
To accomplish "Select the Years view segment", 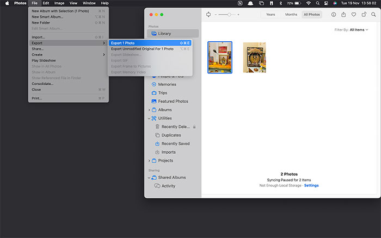I will pyautogui.click(x=270, y=15).
